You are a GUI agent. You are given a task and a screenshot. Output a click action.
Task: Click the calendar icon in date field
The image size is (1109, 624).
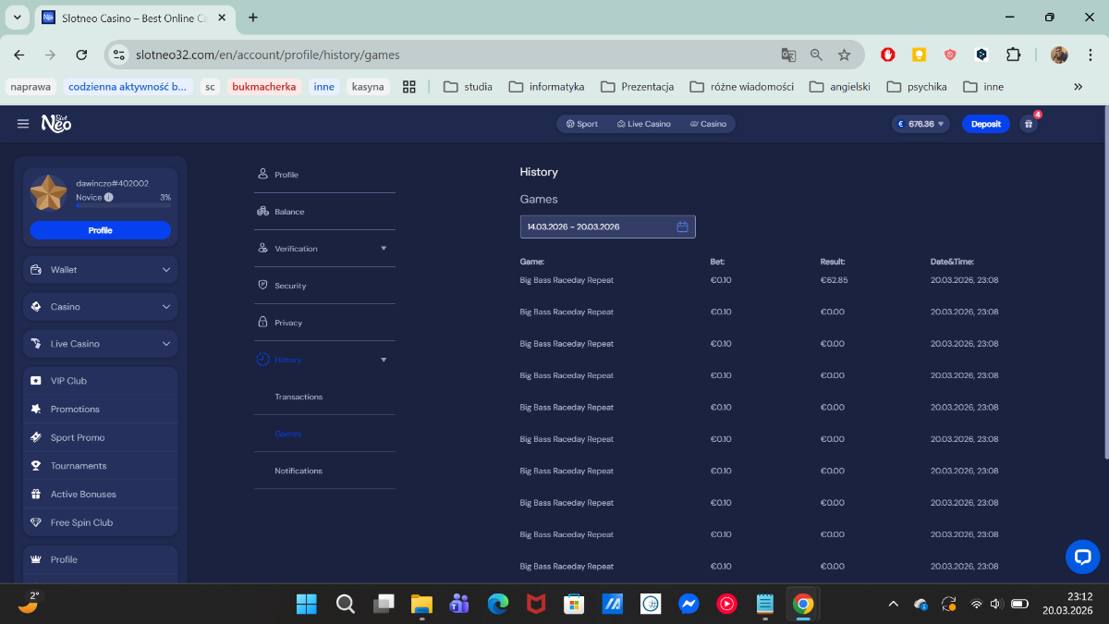click(x=682, y=226)
